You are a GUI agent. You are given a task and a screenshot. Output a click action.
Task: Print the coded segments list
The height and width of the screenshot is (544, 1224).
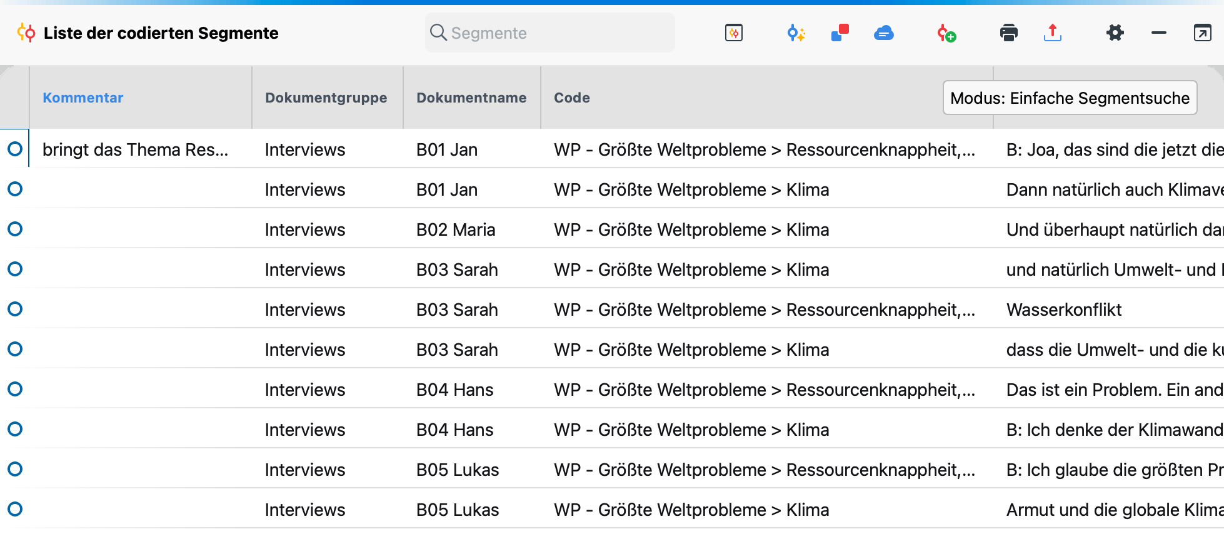click(x=1009, y=33)
